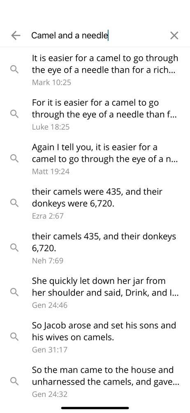Screen dimensions: 190x413
Task: Clear search text with the X icon
Action: coord(174,35)
